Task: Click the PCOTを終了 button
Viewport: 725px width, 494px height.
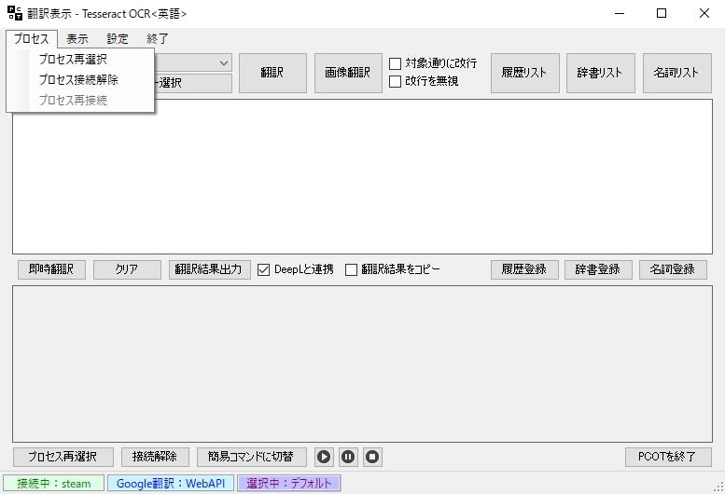Action: click(x=668, y=457)
